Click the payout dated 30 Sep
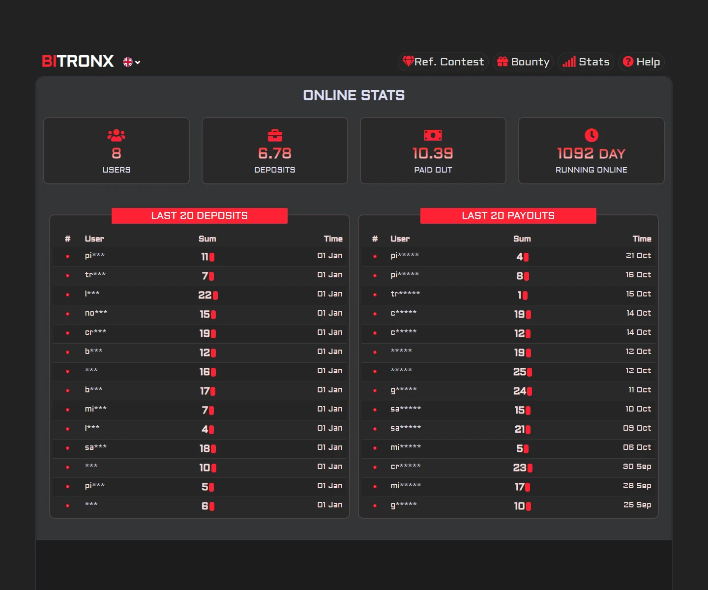The image size is (708, 590). [637, 467]
